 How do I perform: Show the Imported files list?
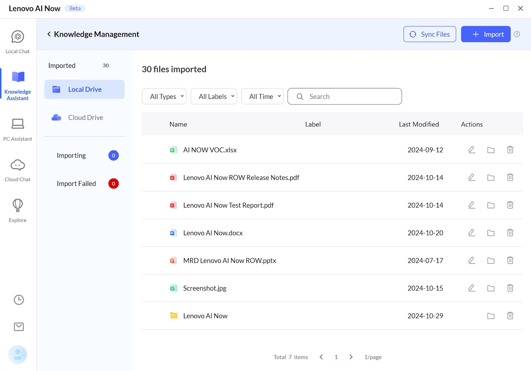point(79,65)
